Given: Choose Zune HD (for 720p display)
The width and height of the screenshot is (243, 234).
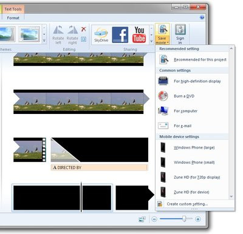Looking at the screenshot, I should point(192,177).
